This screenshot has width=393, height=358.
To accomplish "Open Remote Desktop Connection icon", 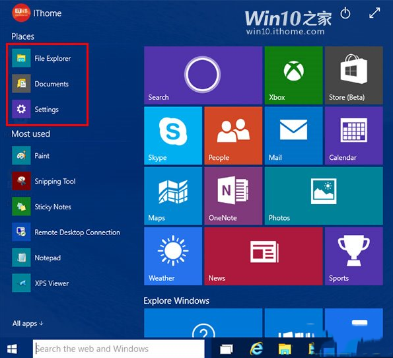I will click(x=21, y=232).
